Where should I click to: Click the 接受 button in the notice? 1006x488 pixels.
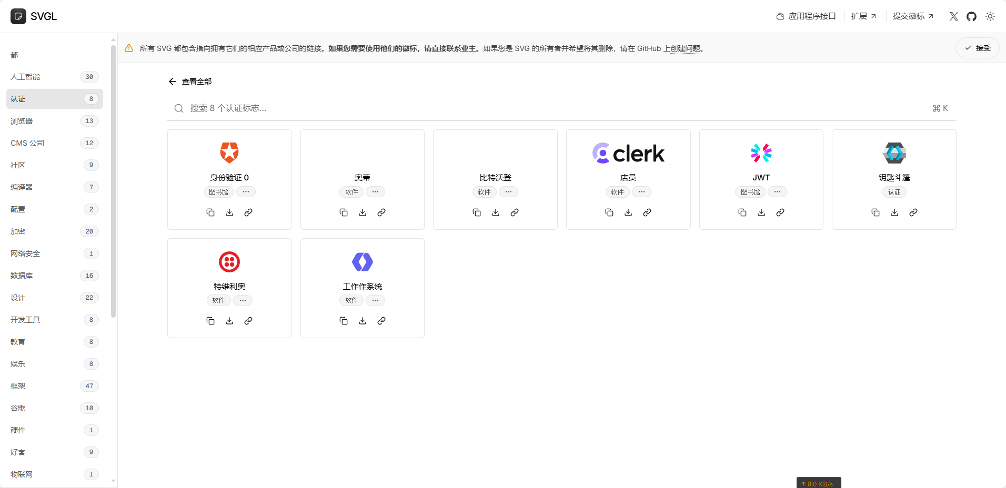[977, 48]
